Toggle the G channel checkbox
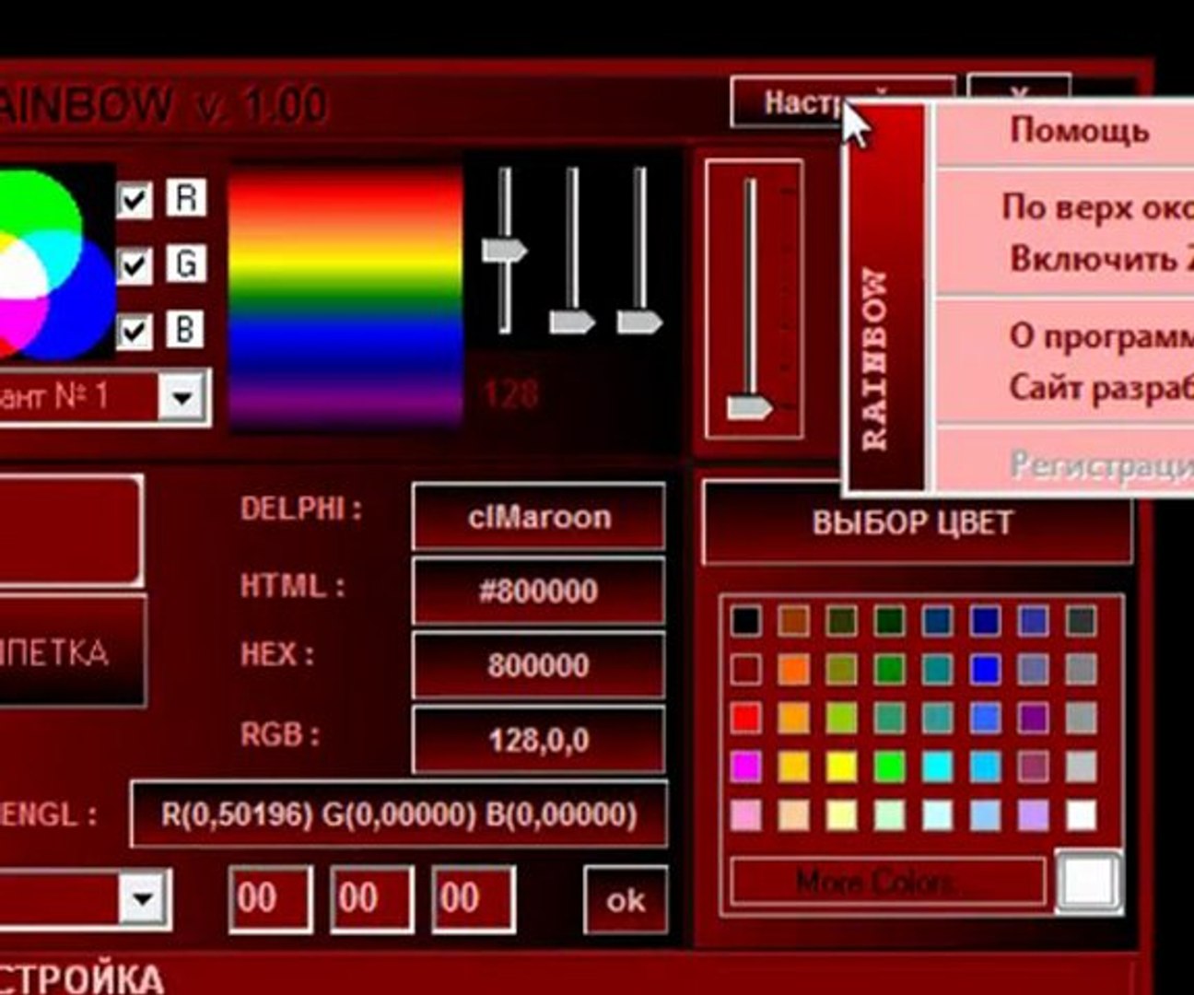 (x=135, y=265)
